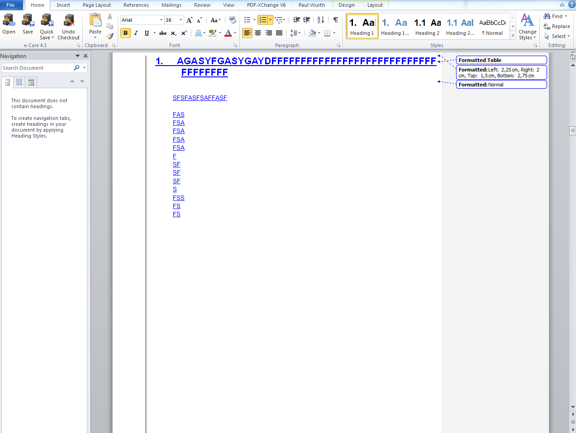576x433 pixels.
Task: Click the Bullets list icon
Action: (x=248, y=20)
